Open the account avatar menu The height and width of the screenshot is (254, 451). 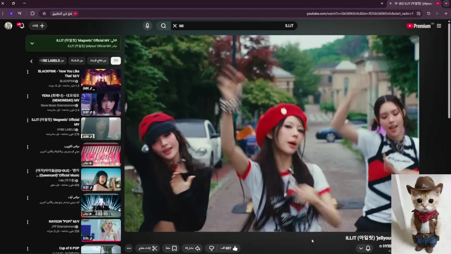(8, 26)
